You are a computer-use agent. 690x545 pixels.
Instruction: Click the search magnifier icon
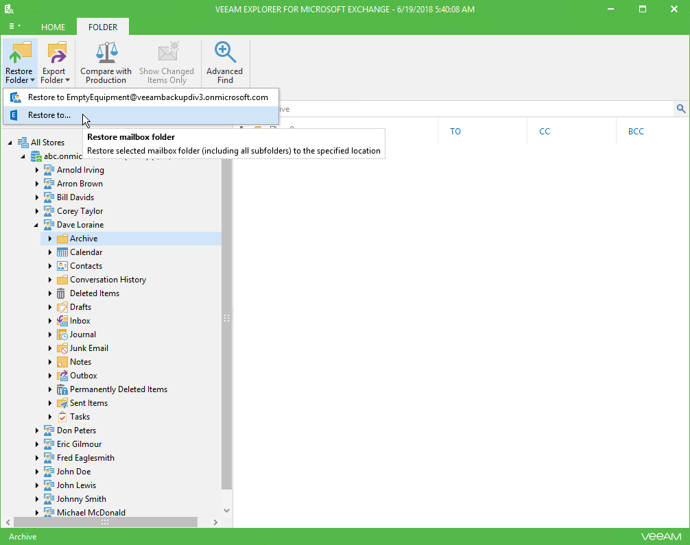(x=681, y=108)
